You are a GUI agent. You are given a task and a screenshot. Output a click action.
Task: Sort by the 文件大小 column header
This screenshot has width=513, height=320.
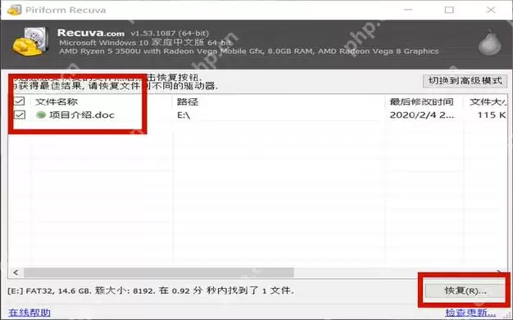(488, 101)
